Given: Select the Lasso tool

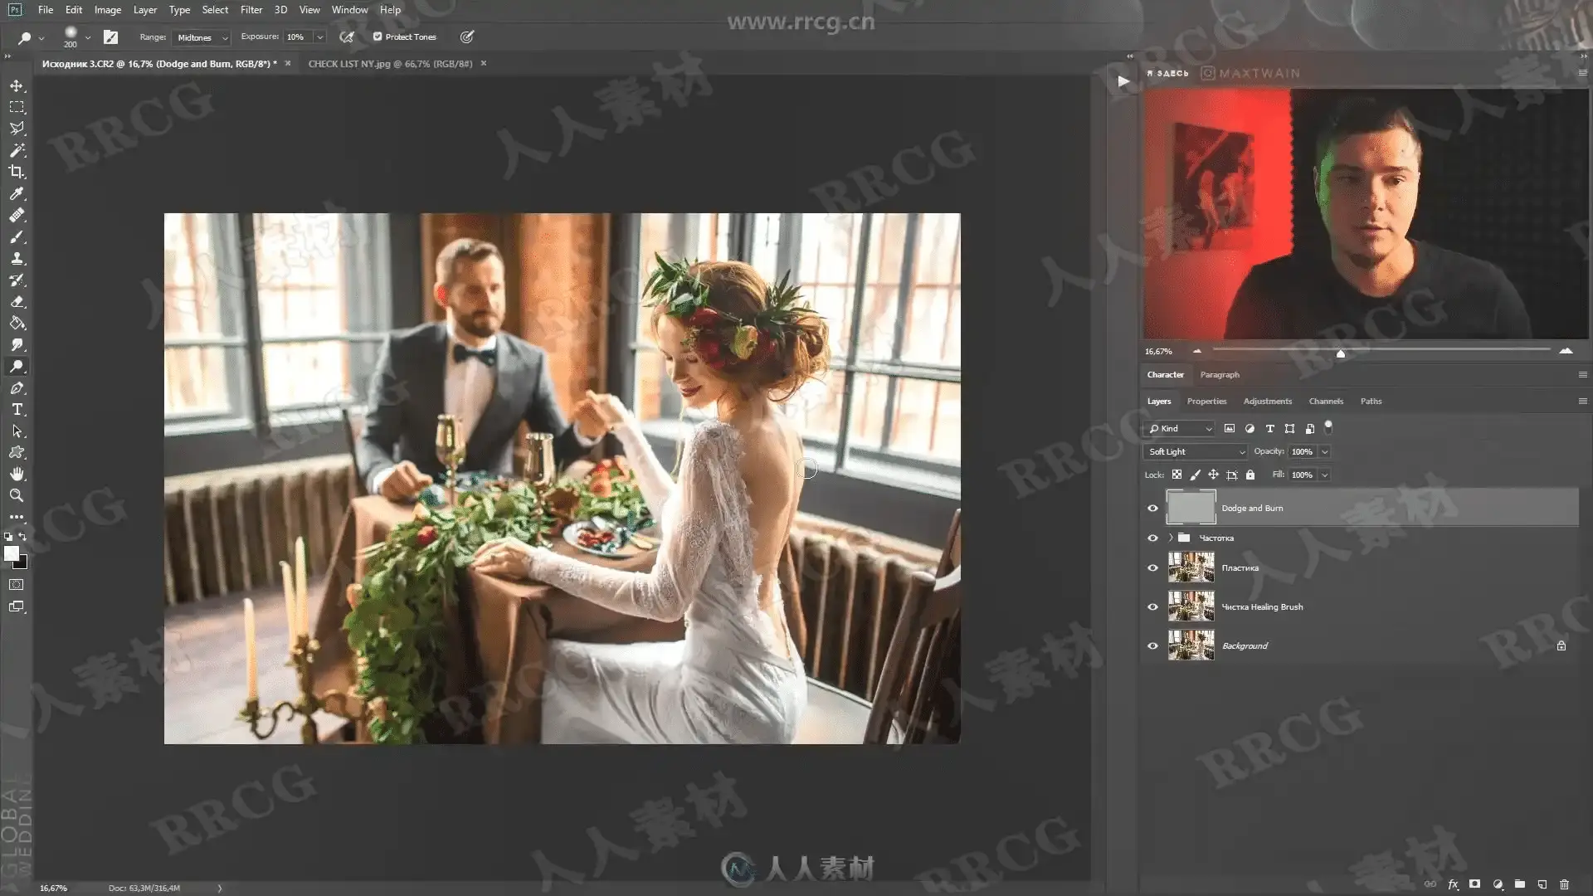Looking at the screenshot, I should 17,129.
